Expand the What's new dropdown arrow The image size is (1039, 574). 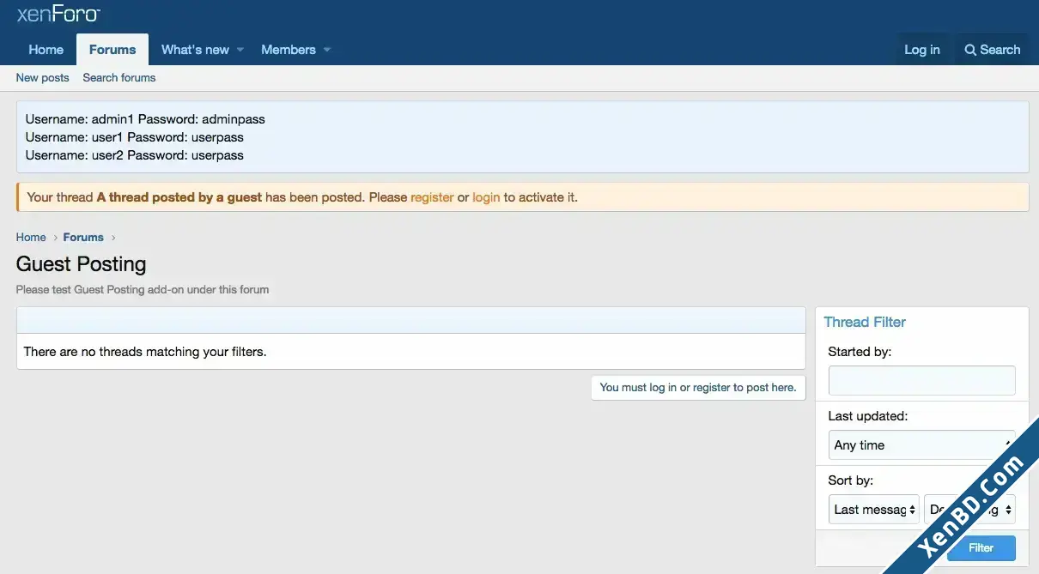(240, 50)
